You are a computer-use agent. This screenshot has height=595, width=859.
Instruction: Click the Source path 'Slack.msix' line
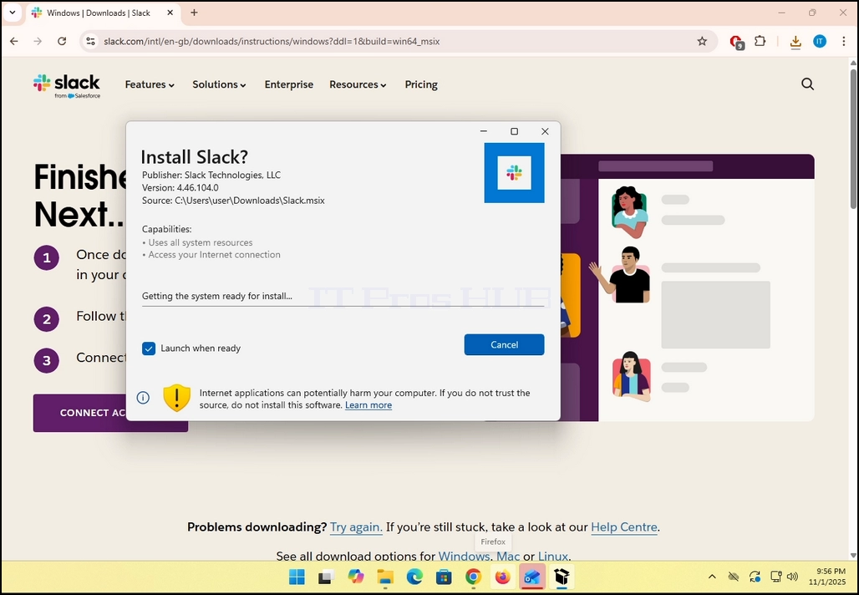click(233, 201)
